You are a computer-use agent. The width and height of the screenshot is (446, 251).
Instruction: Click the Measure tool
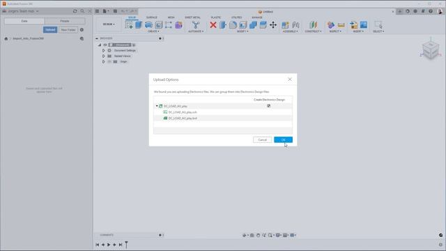tap(341, 25)
